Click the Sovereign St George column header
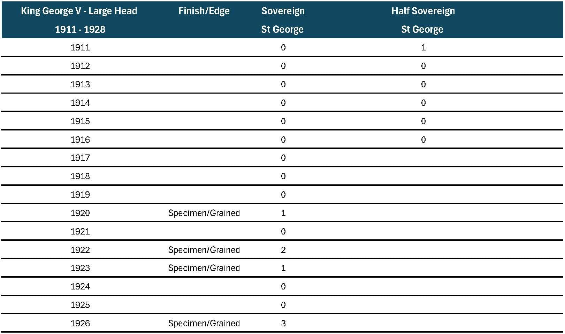This screenshot has width=565, height=334. coord(283,20)
